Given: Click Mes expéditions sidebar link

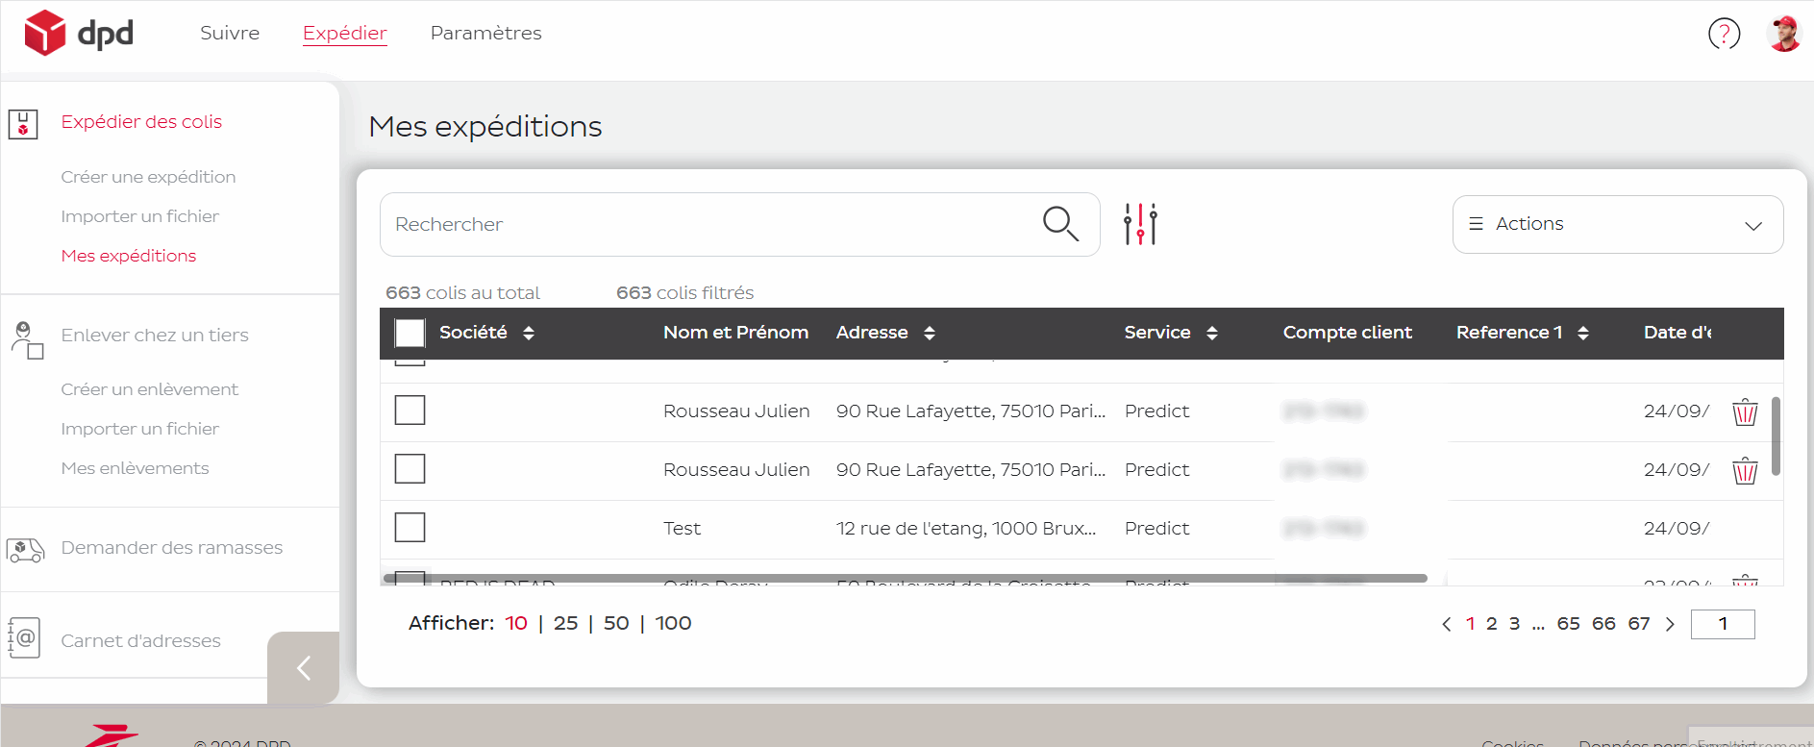Looking at the screenshot, I should pyautogui.click(x=129, y=256).
